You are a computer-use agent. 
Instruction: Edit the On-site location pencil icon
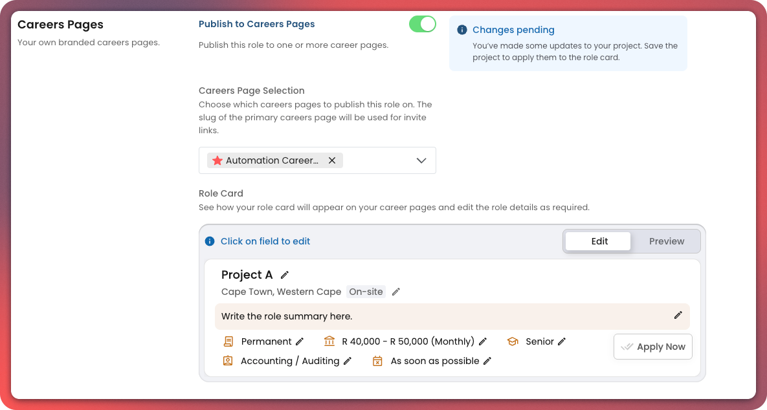point(396,292)
